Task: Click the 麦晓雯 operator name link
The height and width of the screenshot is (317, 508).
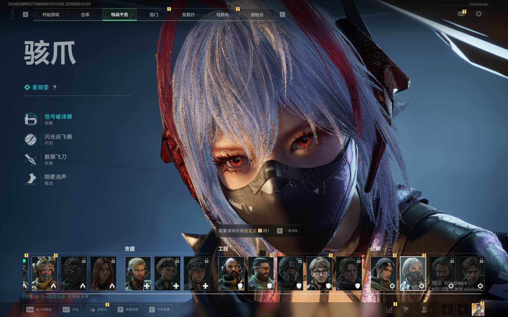Action: click(x=40, y=87)
